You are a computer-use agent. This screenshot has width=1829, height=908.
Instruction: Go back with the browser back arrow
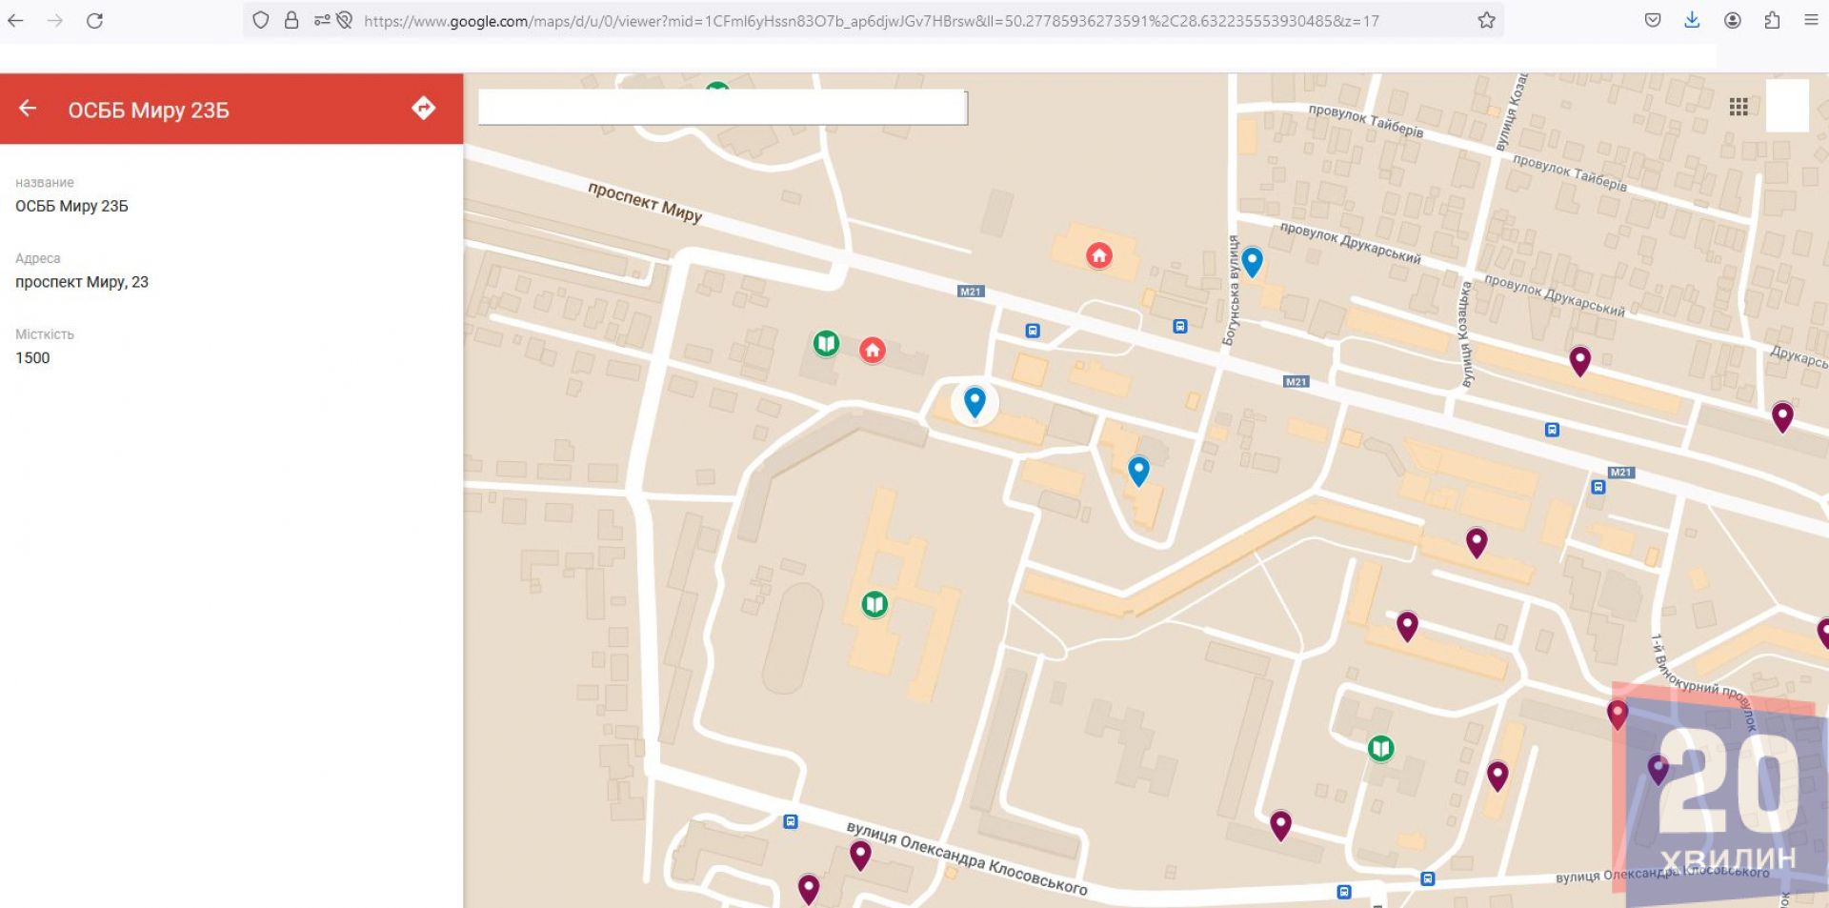(16, 21)
